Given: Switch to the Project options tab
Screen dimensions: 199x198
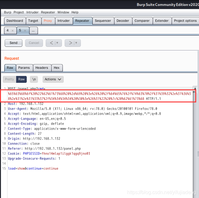Looking at the screenshot, I should [x=185, y=21].
